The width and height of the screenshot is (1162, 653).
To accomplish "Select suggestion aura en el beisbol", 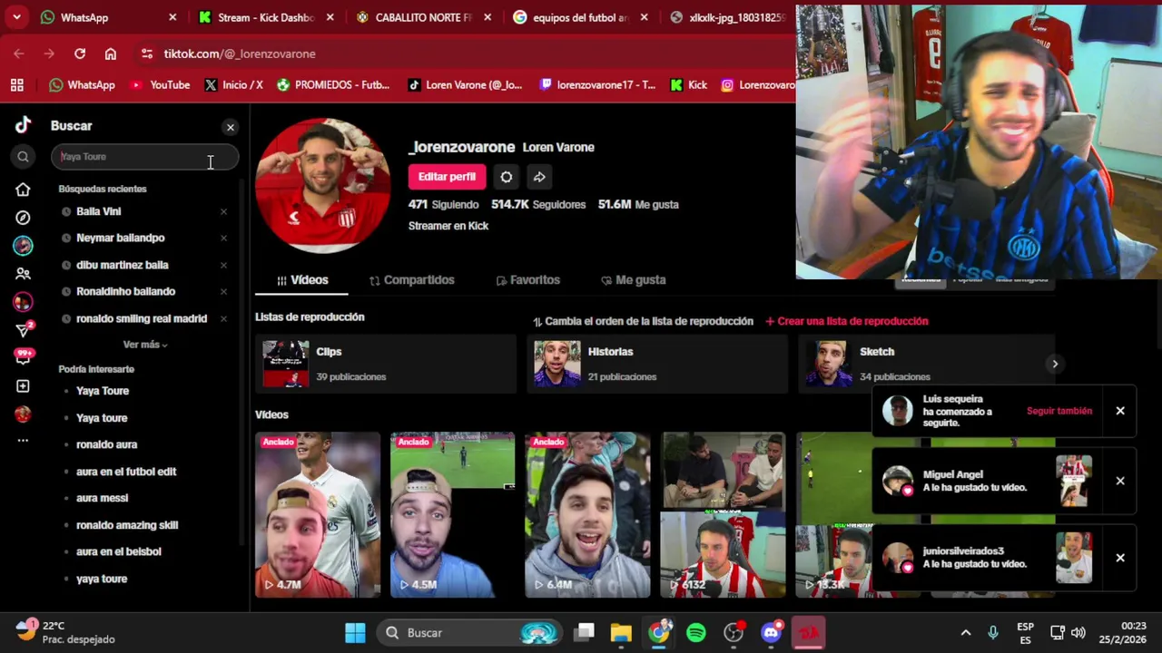I will tap(118, 551).
